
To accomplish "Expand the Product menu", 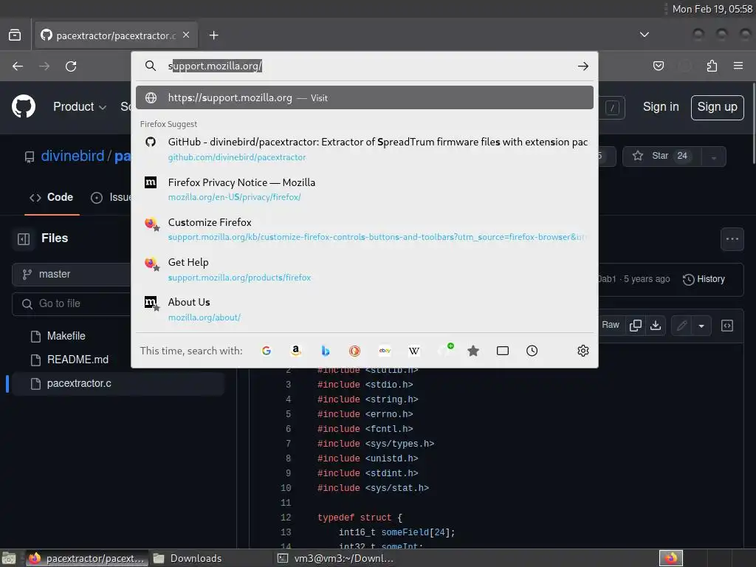I will [x=80, y=106].
